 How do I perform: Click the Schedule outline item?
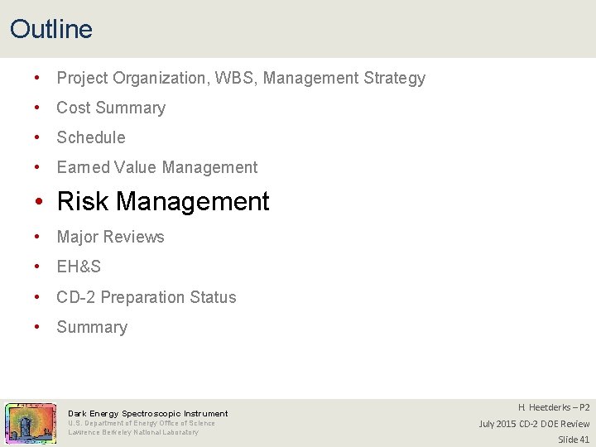tap(91, 138)
